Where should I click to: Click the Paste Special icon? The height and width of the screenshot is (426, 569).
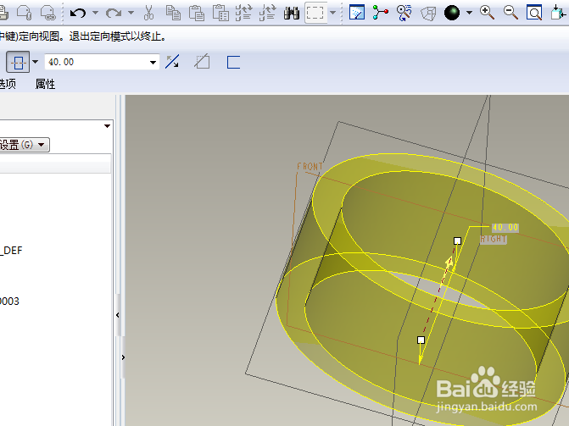tap(220, 13)
